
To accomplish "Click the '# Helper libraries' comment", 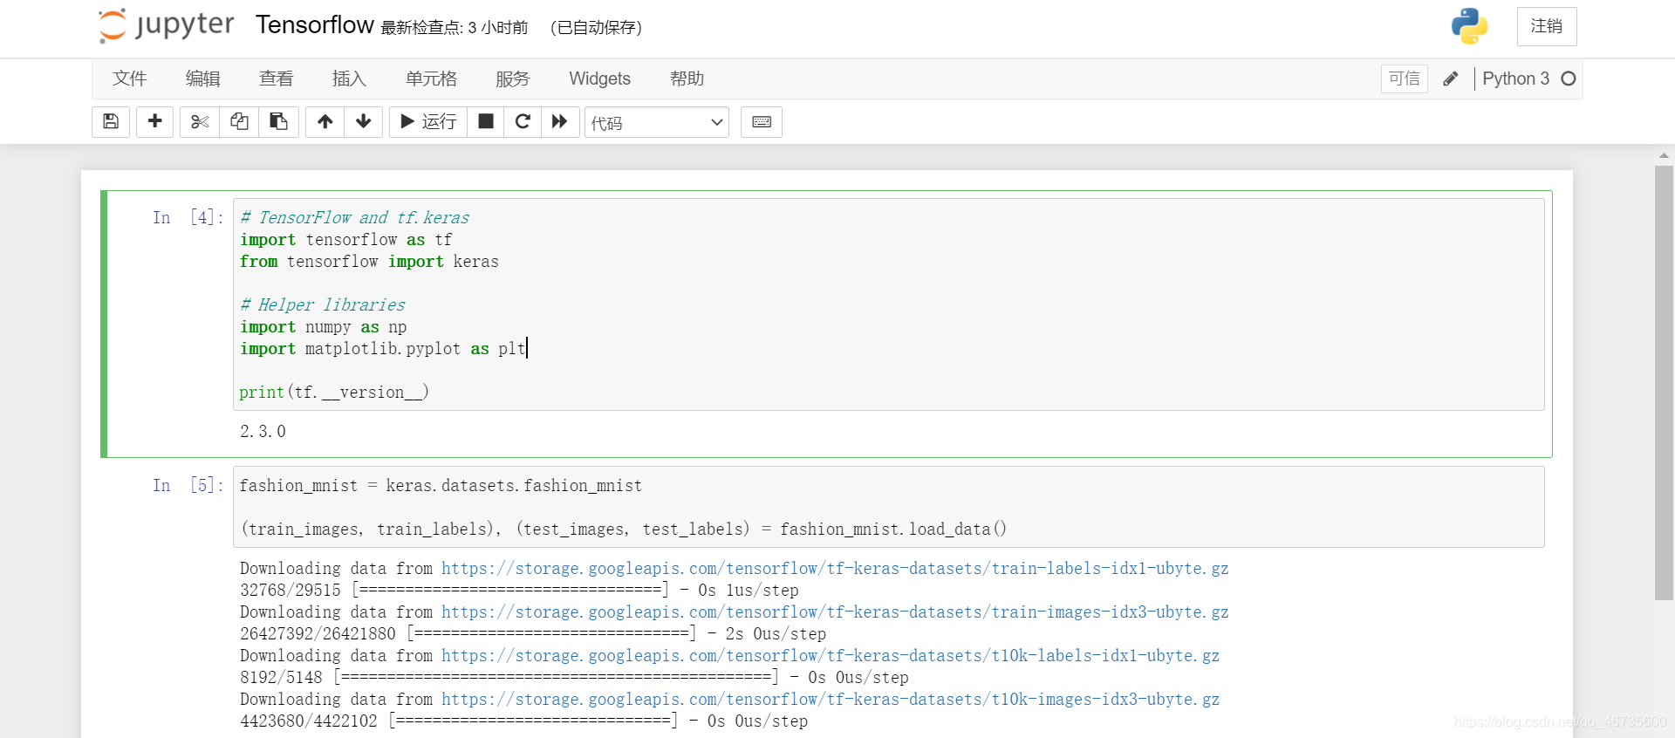I will click(323, 305).
